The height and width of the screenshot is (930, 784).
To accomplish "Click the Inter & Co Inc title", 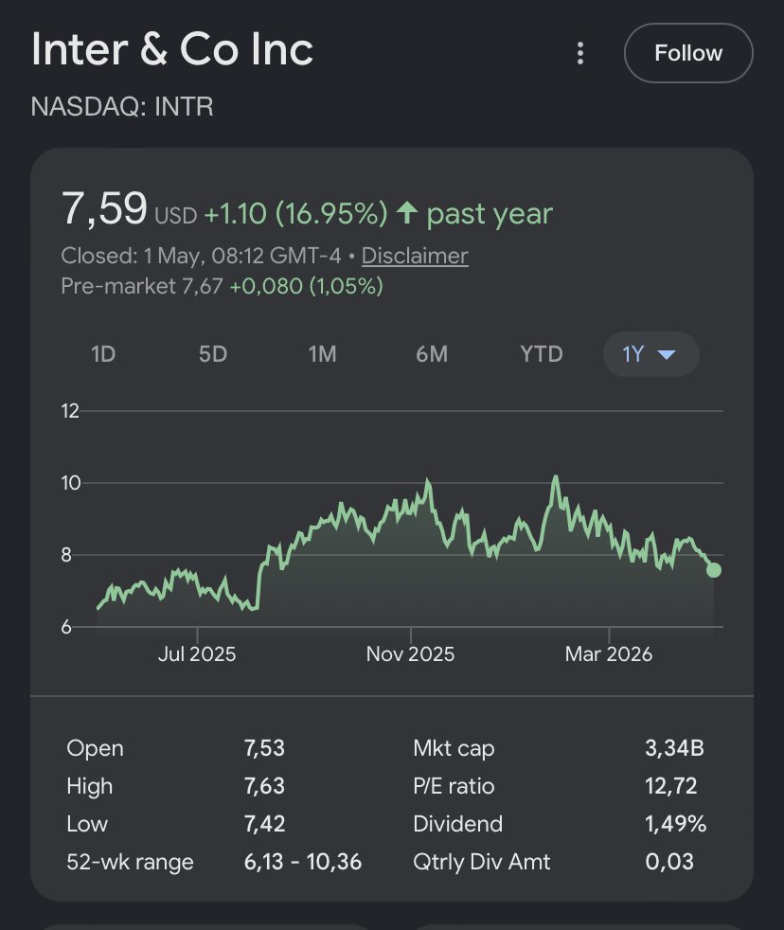I will pyautogui.click(x=172, y=49).
